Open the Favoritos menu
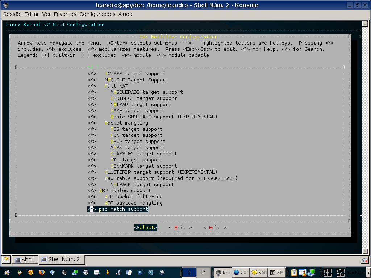The image size is (371, 278). click(65, 14)
